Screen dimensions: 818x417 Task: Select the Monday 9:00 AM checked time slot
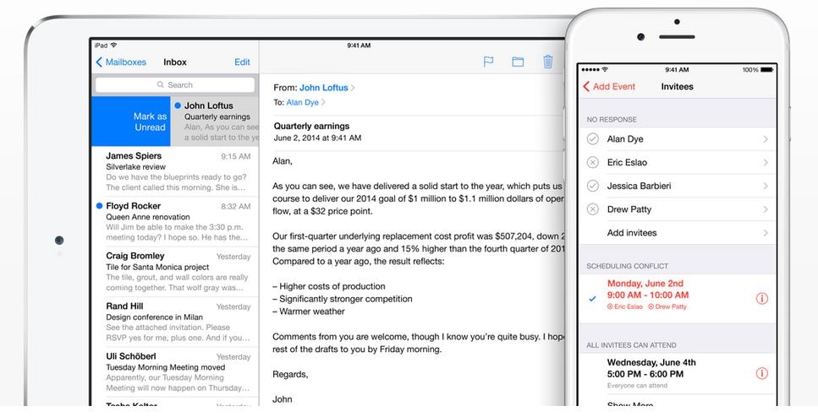[x=647, y=295]
